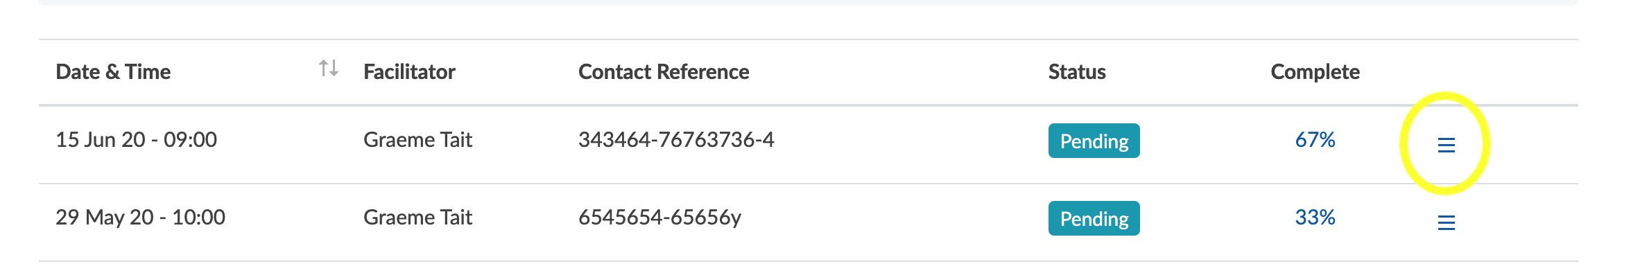Click contact reference 343464-76763736-4
Image resolution: width=1631 pixels, height=273 pixels.
pyautogui.click(x=676, y=139)
